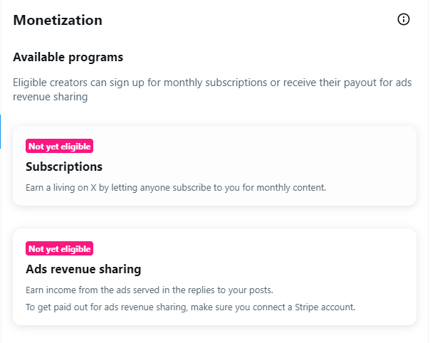The width and height of the screenshot is (435, 343).
Task: Click the Stripe account payout note
Action: click(x=190, y=307)
